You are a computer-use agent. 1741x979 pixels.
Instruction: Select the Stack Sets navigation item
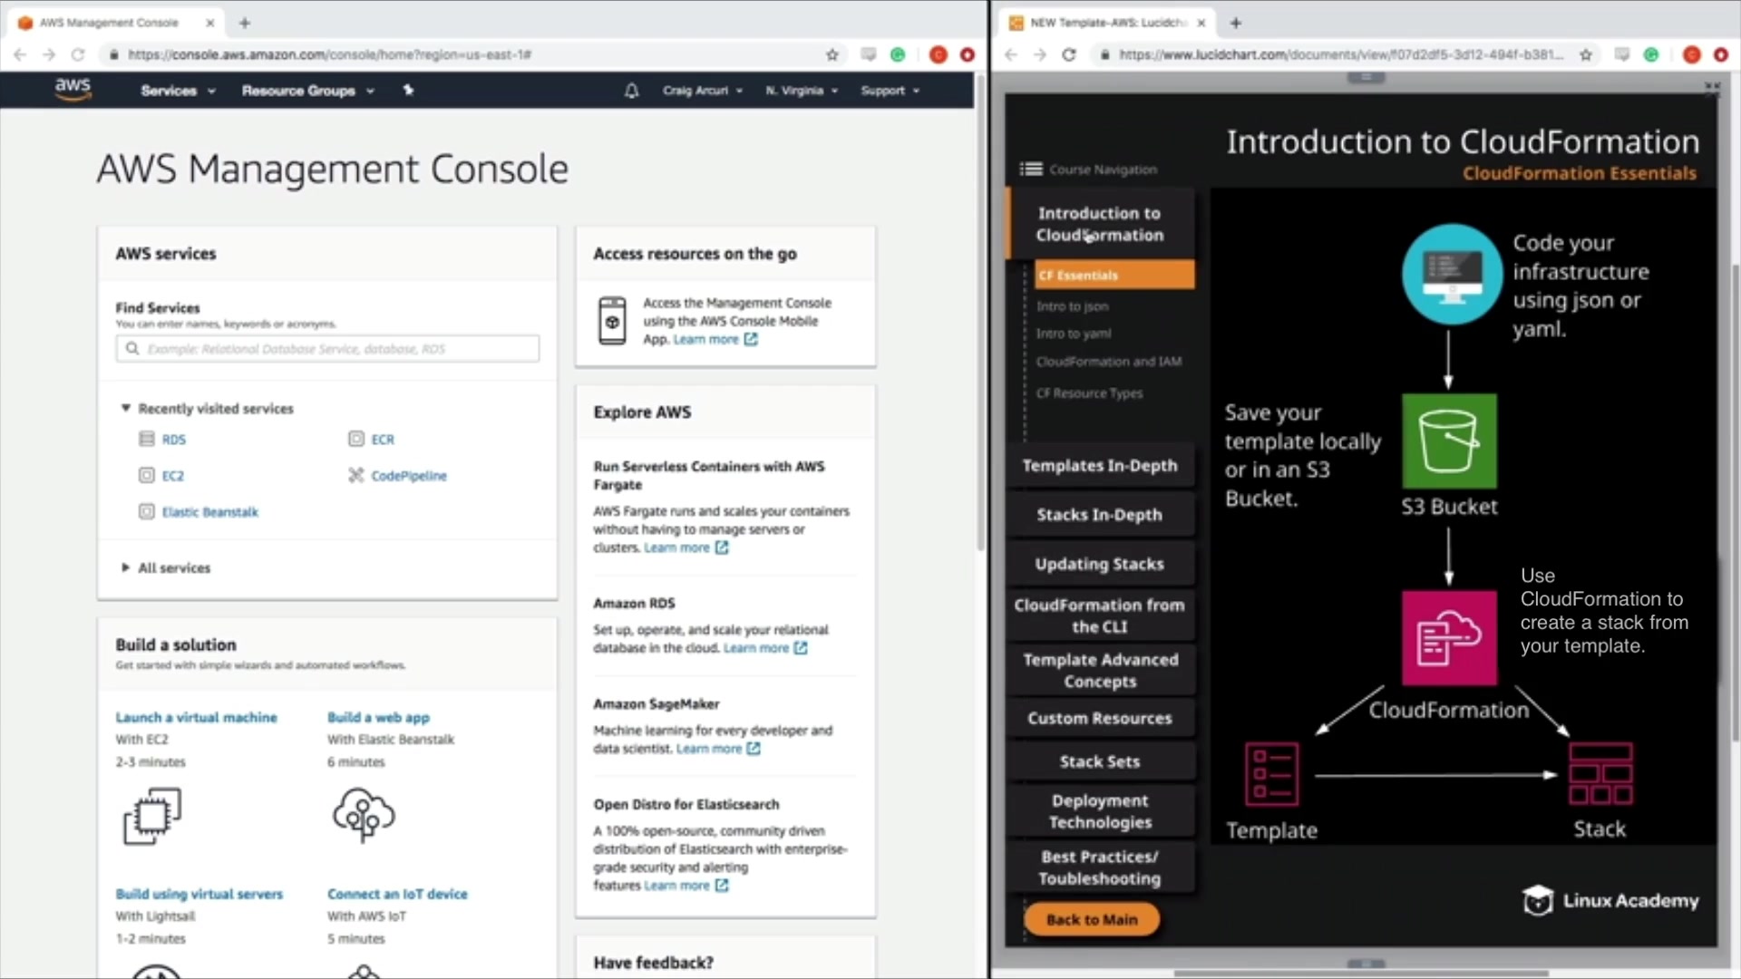1099,761
